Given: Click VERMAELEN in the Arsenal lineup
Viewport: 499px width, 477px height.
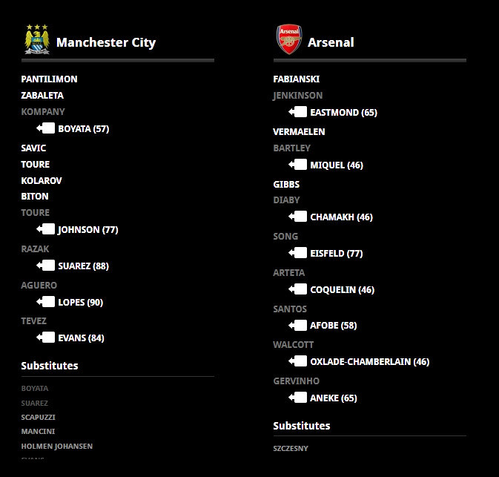Looking at the screenshot, I should point(299,131).
